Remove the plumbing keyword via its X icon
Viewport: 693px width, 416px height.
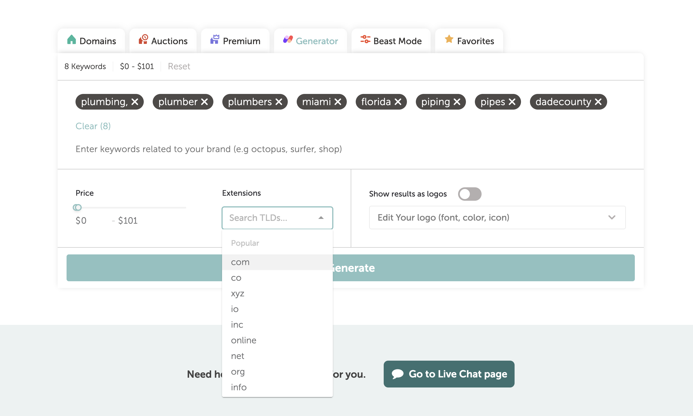135,102
